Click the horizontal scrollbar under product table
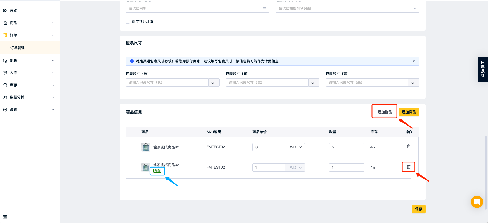The height and width of the screenshot is (223, 488). click(x=268, y=178)
